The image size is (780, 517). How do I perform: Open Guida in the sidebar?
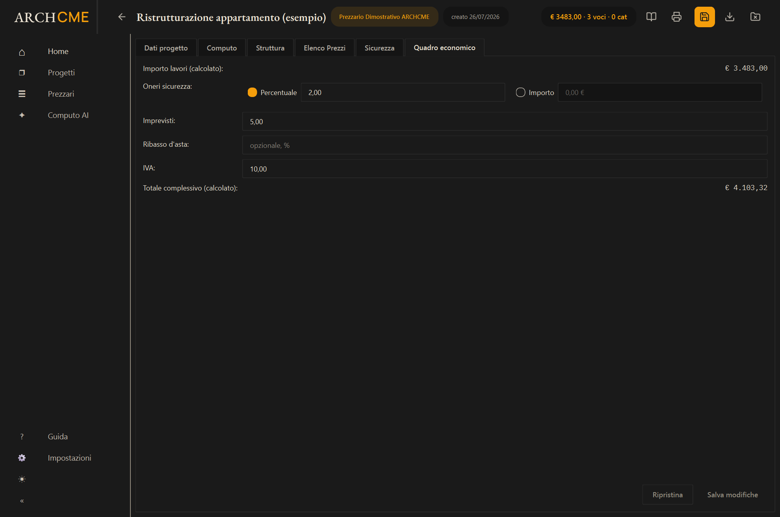point(58,437)
